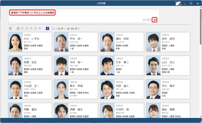Viewport: 202px width, 123px height.
Task: Select page 1 in pagination
Action: pyautogui.click(x=18, y=28)
